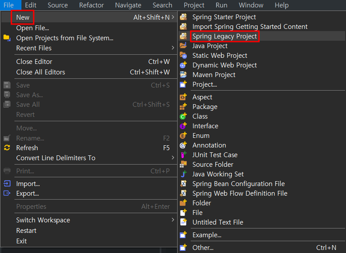Click the Import Spring Getting Started Content icon
Screen dimensions: 346x253
tap(183, 27)
